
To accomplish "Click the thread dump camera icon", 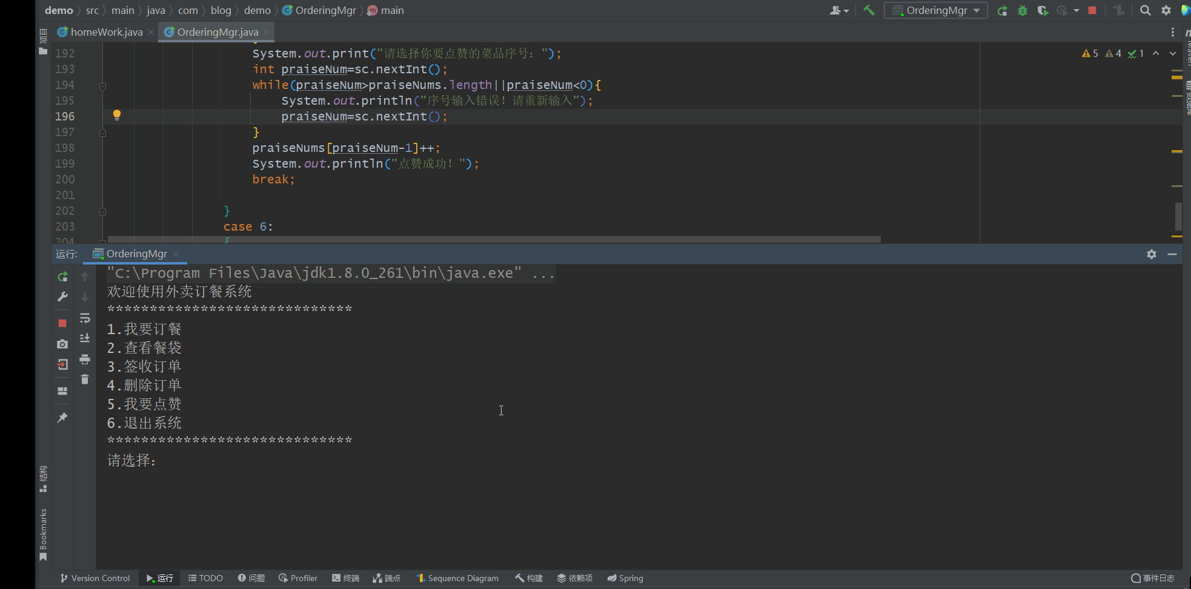I will coord(62,344).
